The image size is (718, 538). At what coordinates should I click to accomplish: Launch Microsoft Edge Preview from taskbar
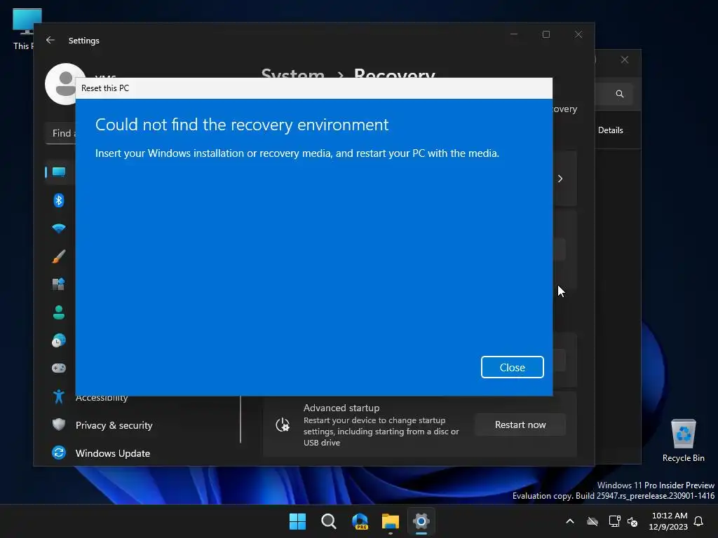360,521
